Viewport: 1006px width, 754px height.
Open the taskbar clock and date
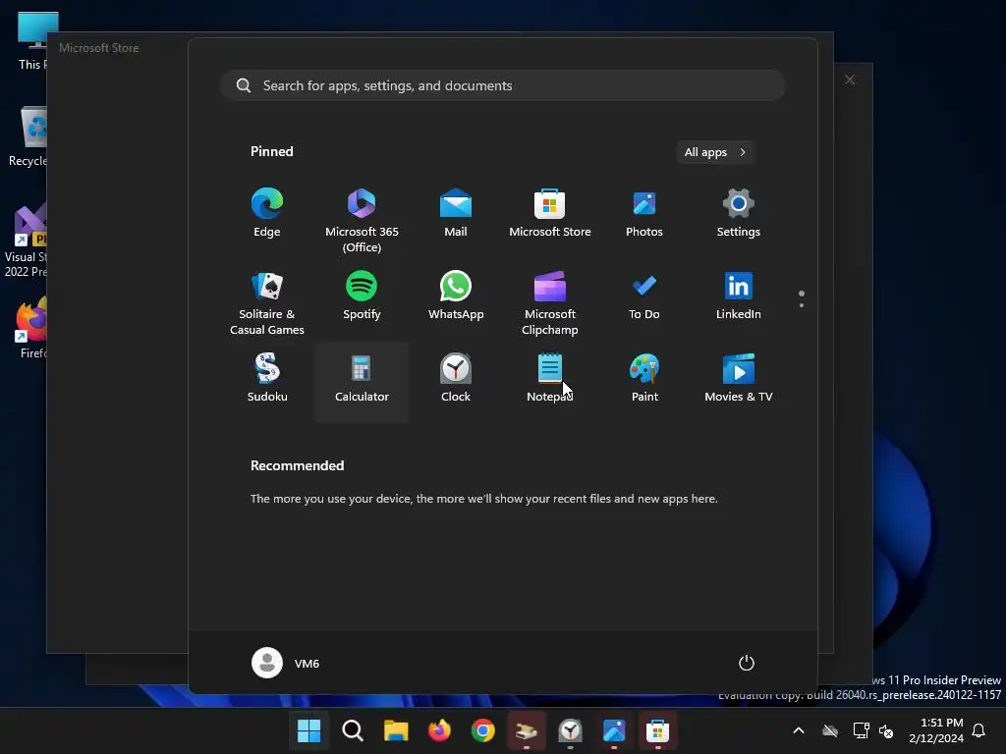(936, 730)
